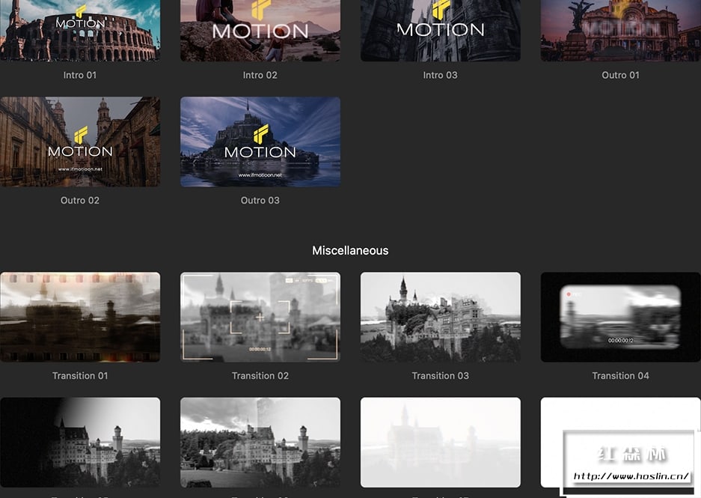
Task: Click the Outro 01 label
Action: click(620, 75)
